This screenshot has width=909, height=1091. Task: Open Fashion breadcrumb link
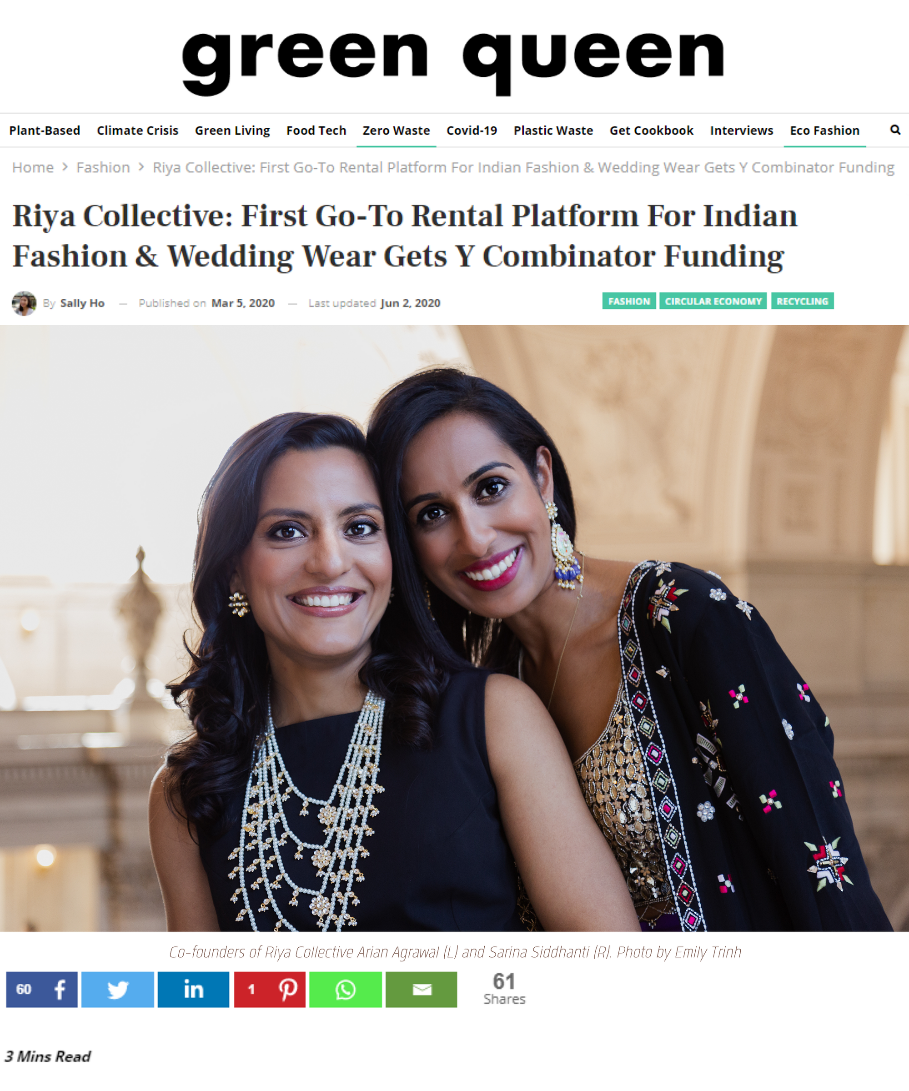103,167
